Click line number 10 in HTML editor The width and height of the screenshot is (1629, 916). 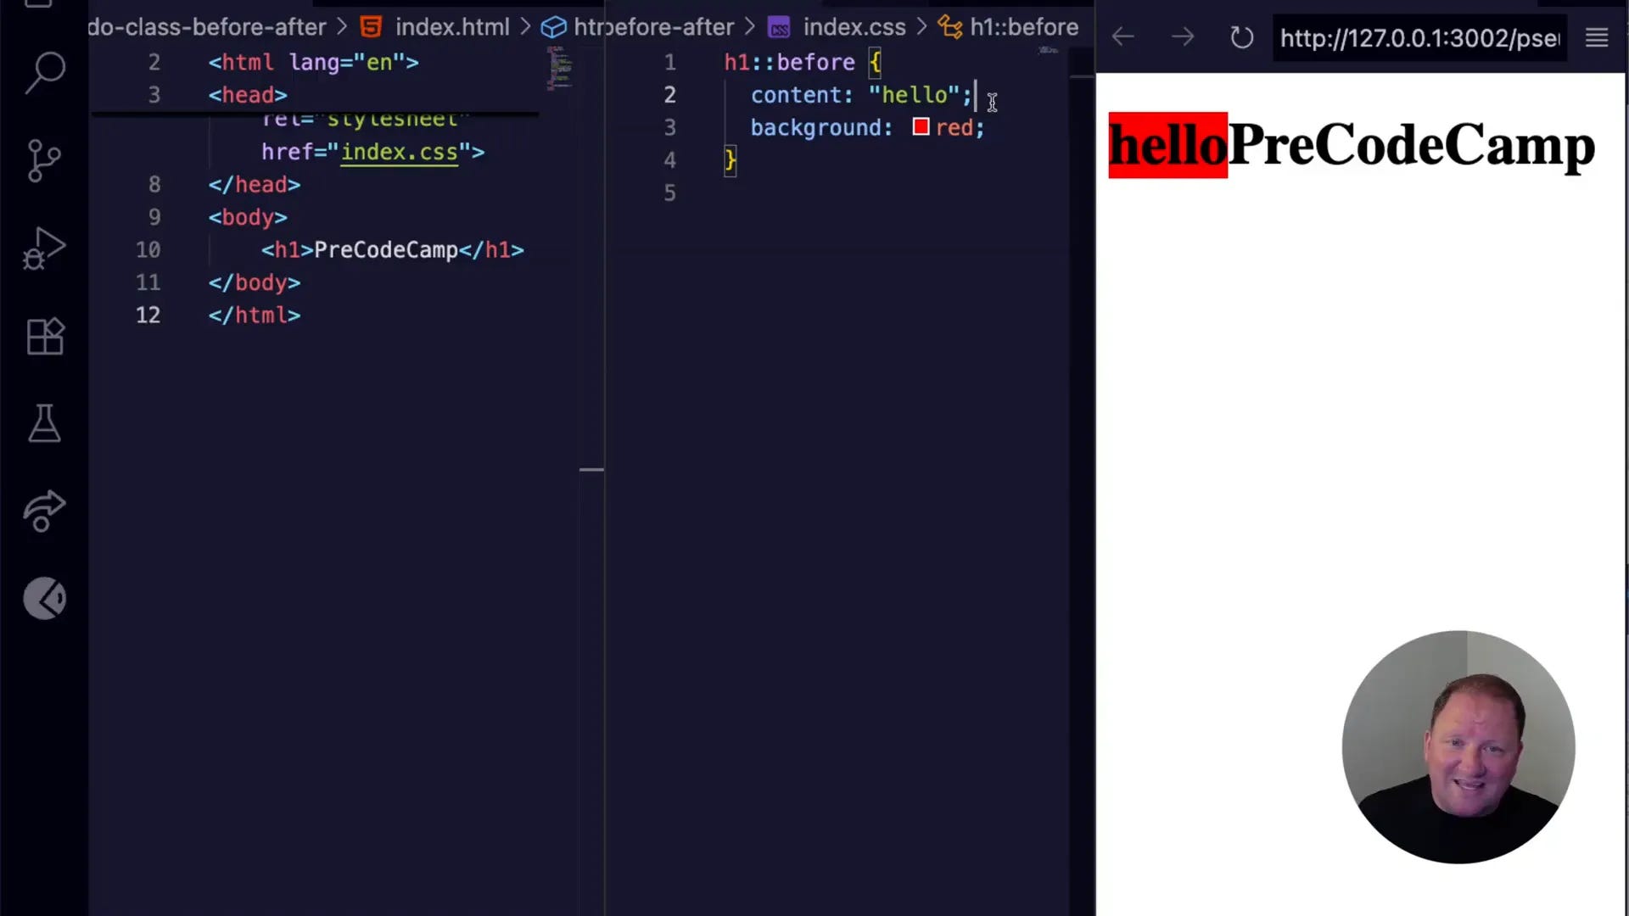click(x=148, y=250)
